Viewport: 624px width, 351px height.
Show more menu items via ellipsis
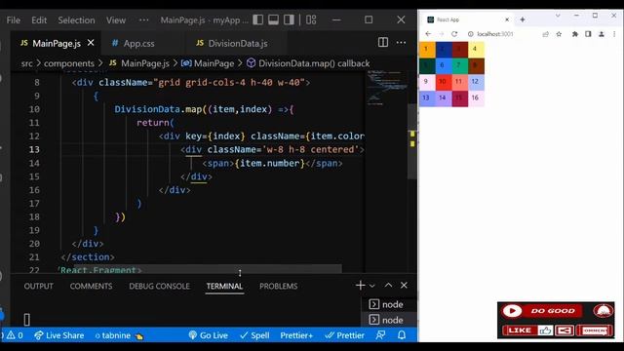pos(143,19)
